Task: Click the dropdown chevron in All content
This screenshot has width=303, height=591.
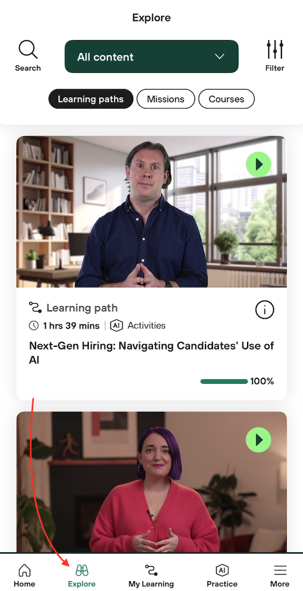Action: [220, 56]
